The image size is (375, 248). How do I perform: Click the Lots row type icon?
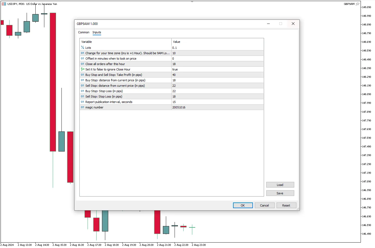pos(82,48)
